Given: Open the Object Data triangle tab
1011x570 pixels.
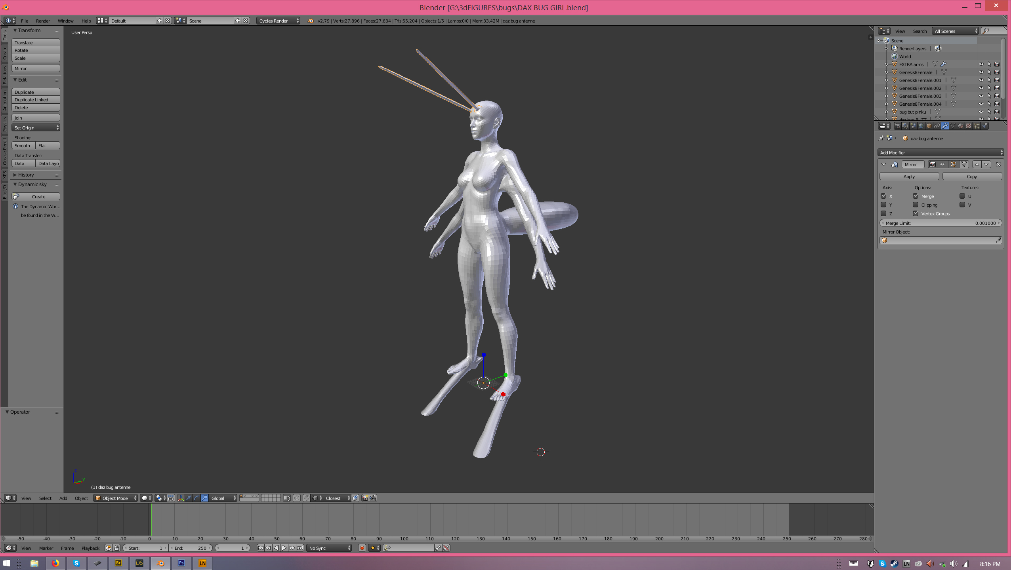Looking at the screenshot, I should click(x=953, y=126).
